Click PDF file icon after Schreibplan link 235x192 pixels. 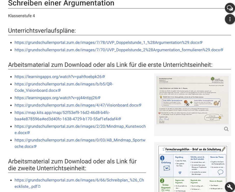(x=39, y=186)
